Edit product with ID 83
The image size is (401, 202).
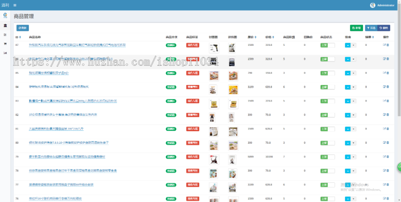[384, 101]
